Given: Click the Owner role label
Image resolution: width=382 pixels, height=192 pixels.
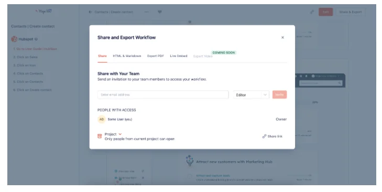Looking at the screenshot, I should pos(281,119).
